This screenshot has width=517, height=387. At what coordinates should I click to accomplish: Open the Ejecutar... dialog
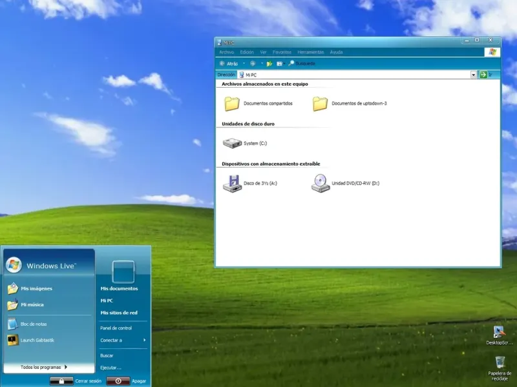(111, 368)
